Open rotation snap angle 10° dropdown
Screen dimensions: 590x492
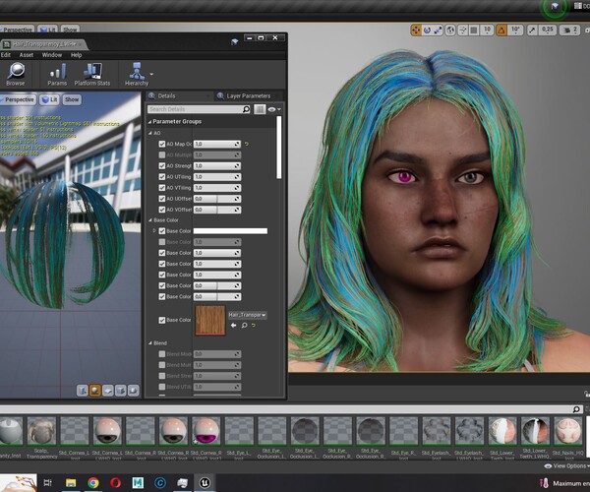(x=515, y=30)
